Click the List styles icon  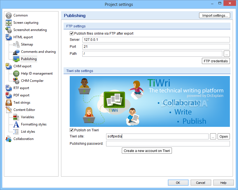coord(16,132)
